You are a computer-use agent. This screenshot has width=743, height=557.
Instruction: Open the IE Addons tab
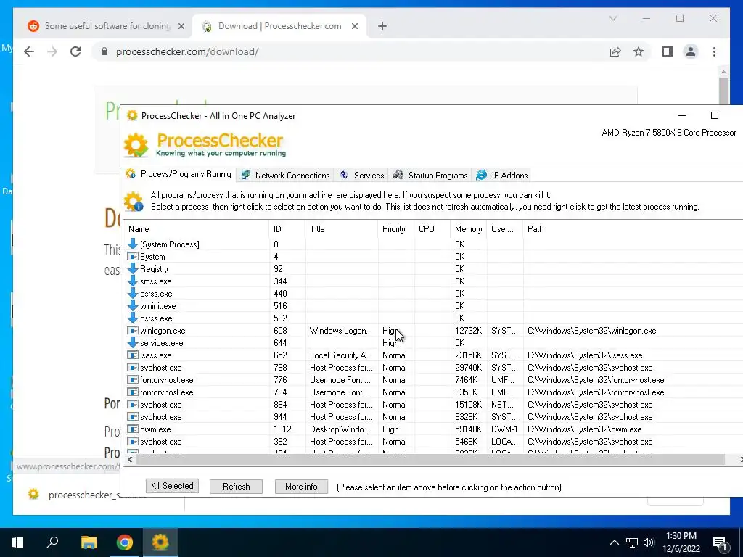[501, 176]
